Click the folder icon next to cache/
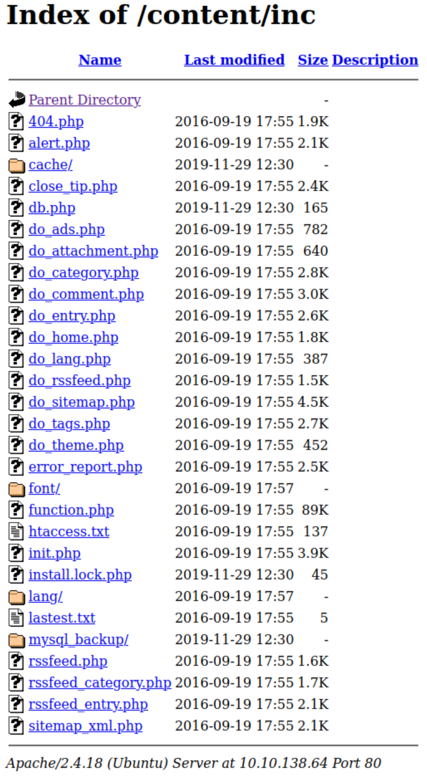This screenshot has width=427, height=782. 17,165
